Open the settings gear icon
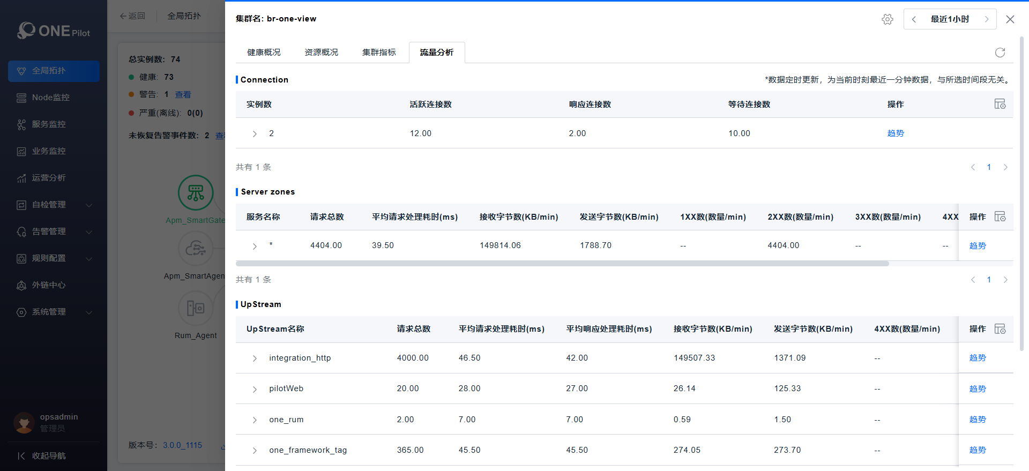The width and height of the screenshot is (1029, 471). [x=887, y=19]
